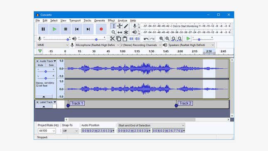This screenshot has height=151, width=268.
Task: Collapse the Label Track with the arrow
Action: tap(44, 106)
